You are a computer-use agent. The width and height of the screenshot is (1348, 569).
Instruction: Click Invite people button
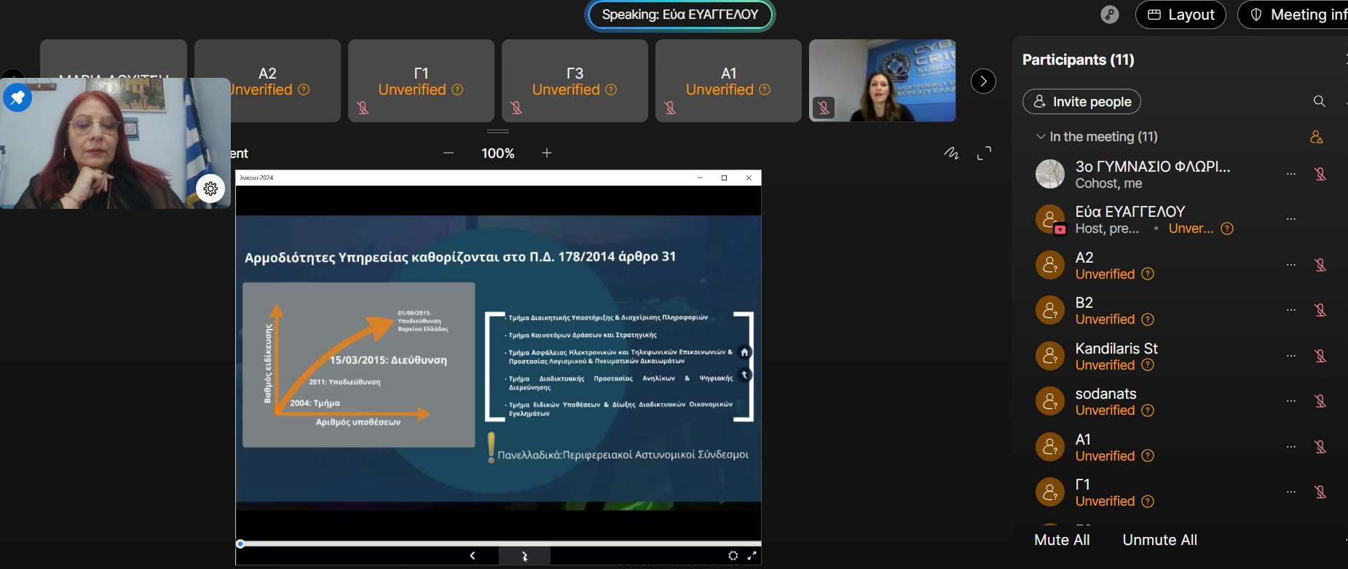point(1081,102)
